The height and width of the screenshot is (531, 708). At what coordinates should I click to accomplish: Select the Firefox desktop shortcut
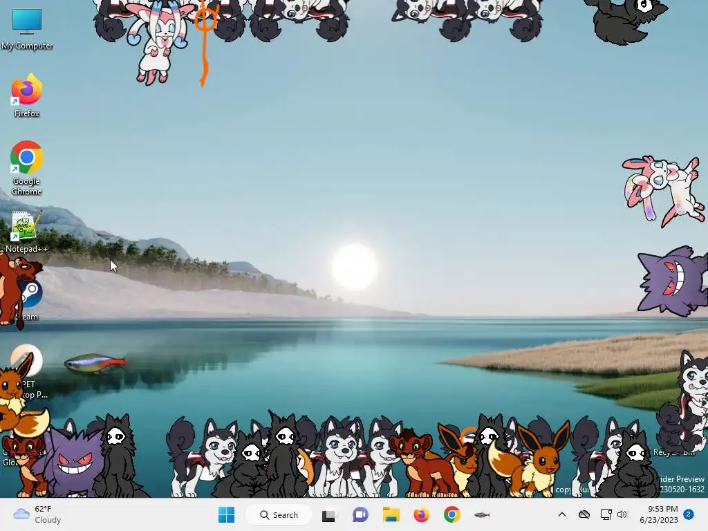[x=27, y=95]
